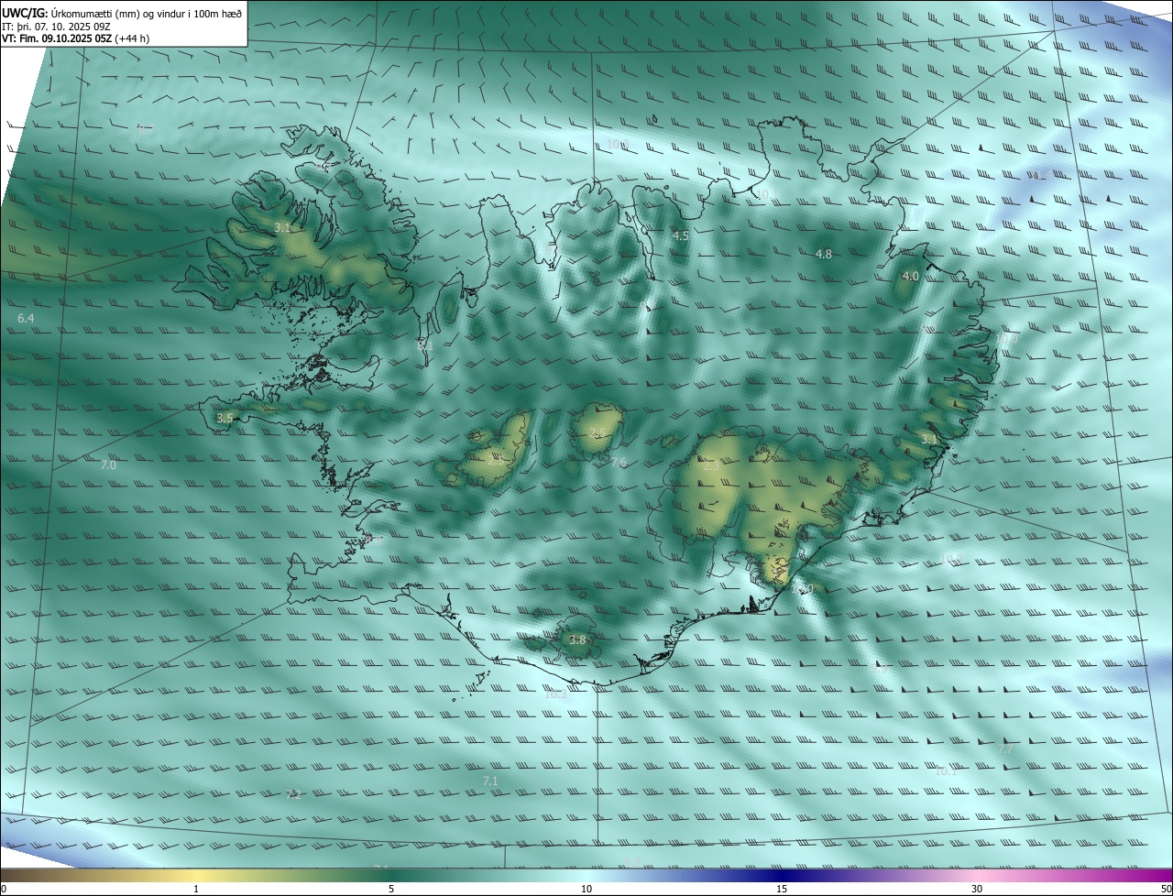This screenshot has width=1173, height=896.
Task: Click the 3.8 value on the south glacier
Action: point(577,640)
